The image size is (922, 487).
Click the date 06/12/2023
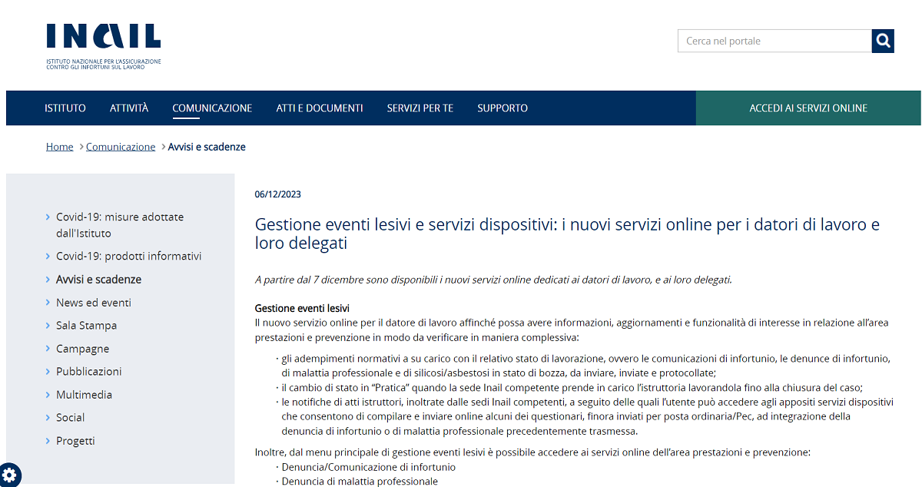(278, 194)
